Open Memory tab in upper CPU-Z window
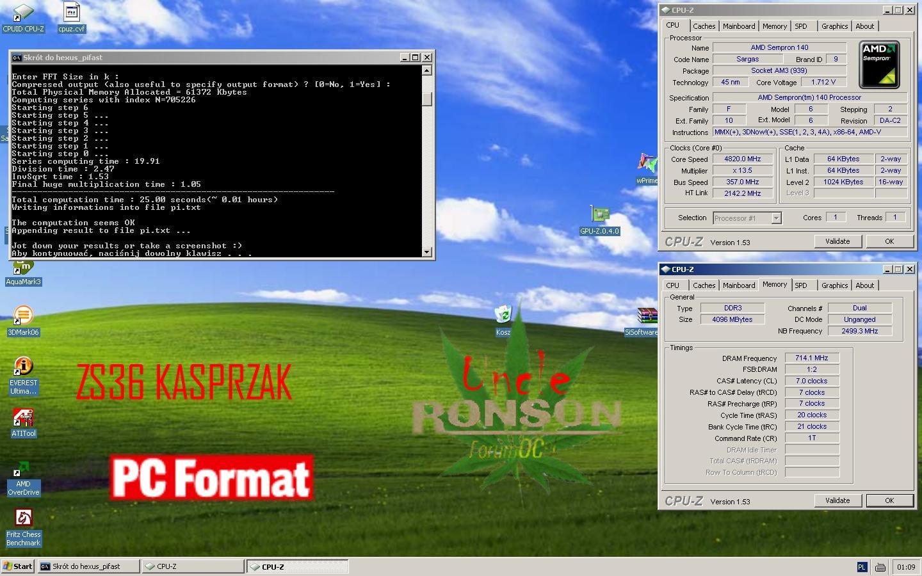Image resolution: width=922 pixels, height=576 pixels. (775, 26)
